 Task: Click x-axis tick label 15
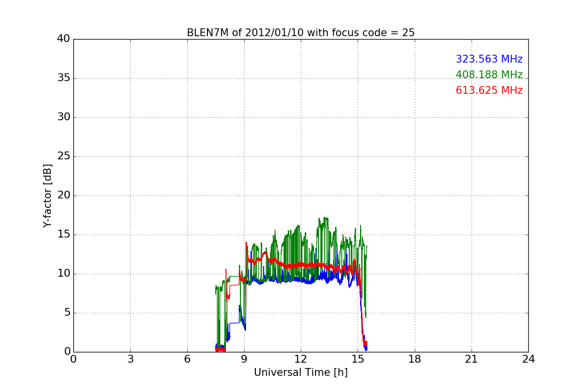pos(358,359)
